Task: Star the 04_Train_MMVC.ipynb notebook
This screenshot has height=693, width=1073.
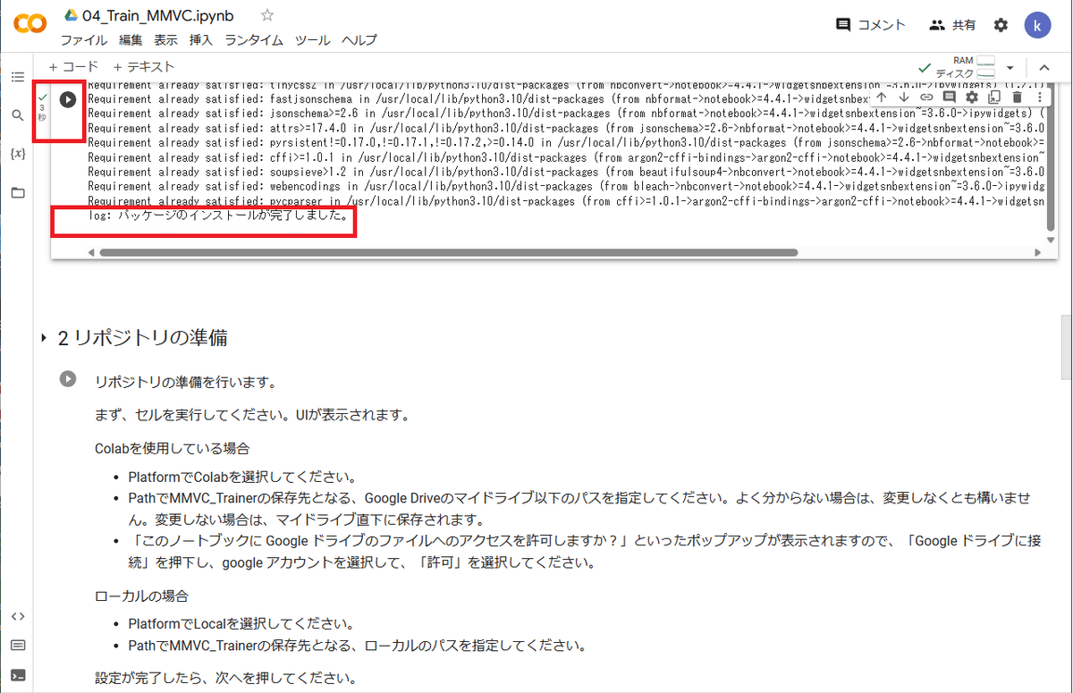Action: (267, 16)
